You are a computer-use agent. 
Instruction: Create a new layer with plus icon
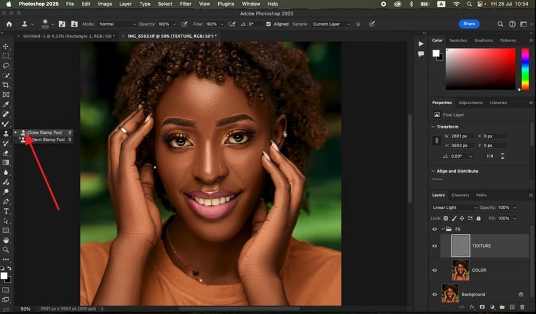click(x=512, y=307)
